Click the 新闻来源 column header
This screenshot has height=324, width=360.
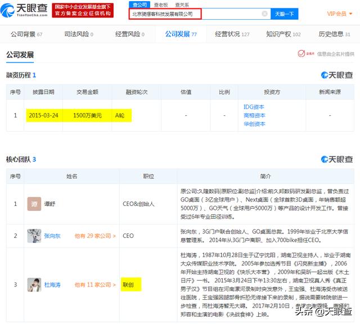tap(330, 92)
